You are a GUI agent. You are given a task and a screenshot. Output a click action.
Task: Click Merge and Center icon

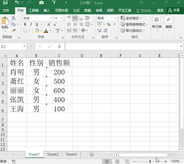click(87, 24)
